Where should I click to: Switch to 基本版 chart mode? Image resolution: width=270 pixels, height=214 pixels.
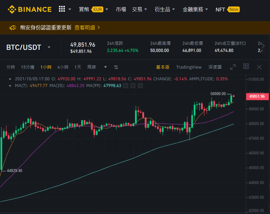(x=163, y=67)
